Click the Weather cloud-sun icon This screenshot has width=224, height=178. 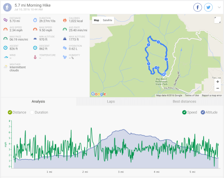(x=6, y=67)
